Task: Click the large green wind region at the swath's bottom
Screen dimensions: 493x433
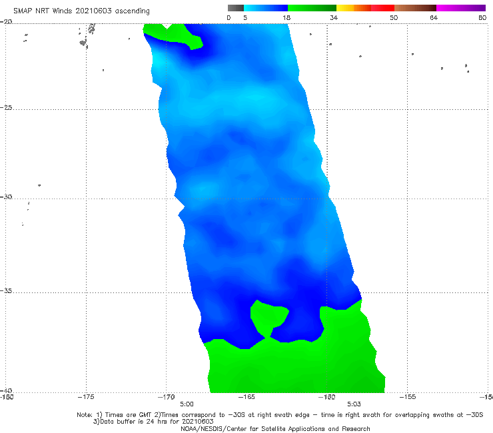Action: 296,366
